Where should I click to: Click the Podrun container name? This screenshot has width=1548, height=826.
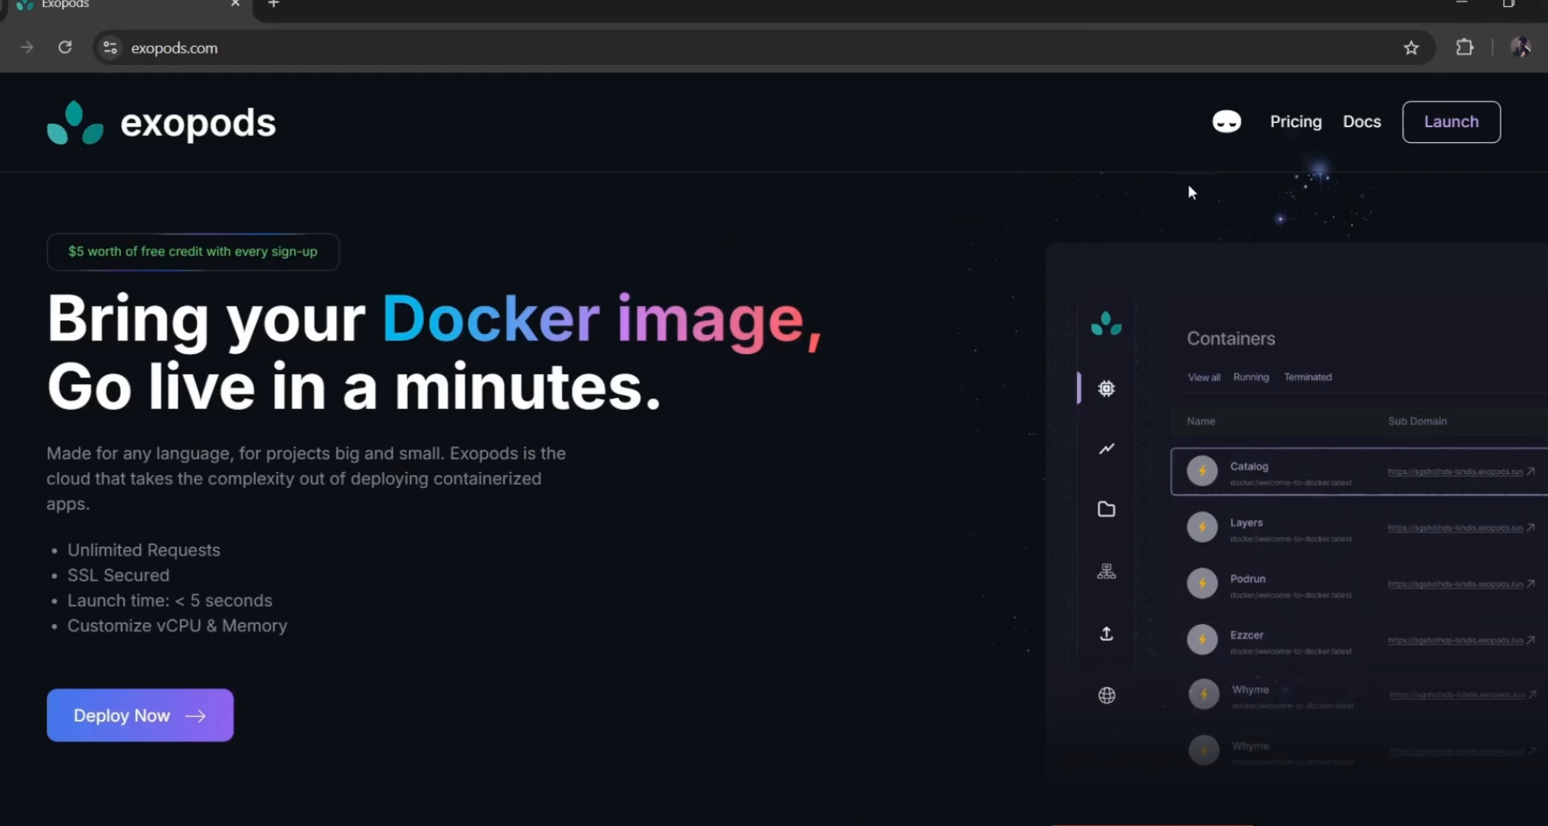(x=1248, y=579)
